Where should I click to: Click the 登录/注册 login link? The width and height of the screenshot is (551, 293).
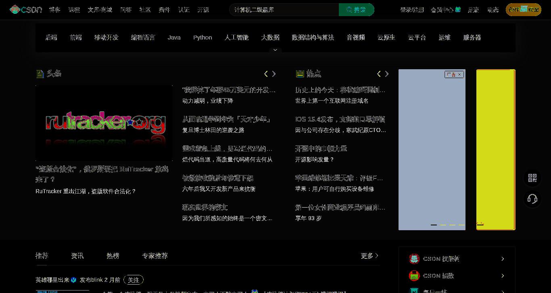point(412,10)
